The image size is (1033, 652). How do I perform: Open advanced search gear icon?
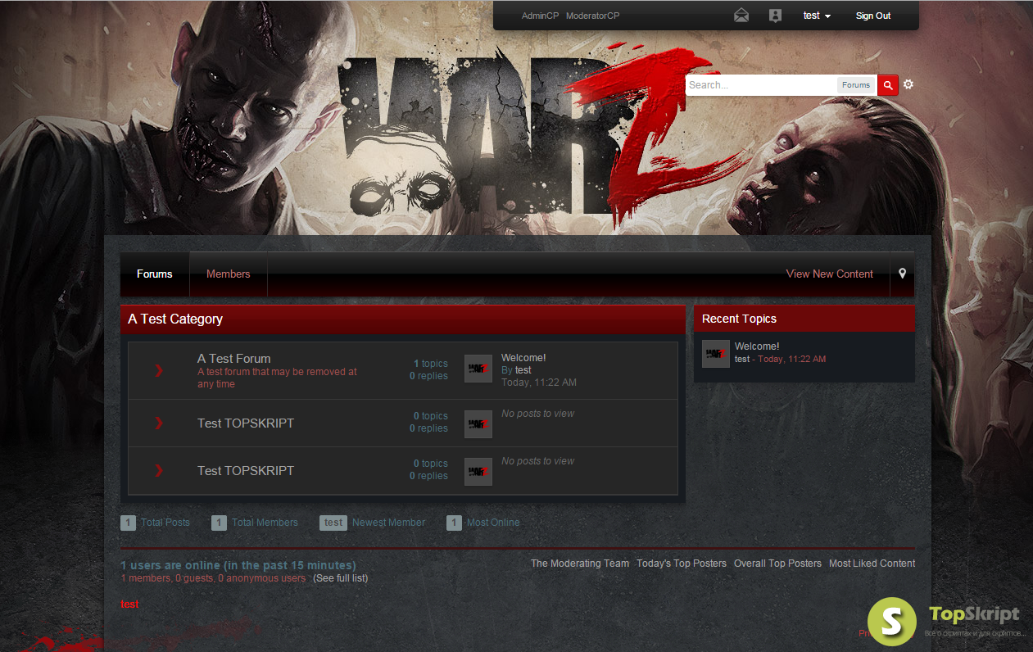click(x=908, y=84)
